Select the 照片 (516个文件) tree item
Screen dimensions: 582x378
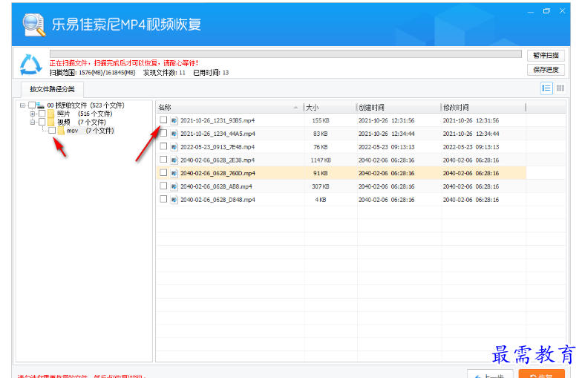point(85,114)
